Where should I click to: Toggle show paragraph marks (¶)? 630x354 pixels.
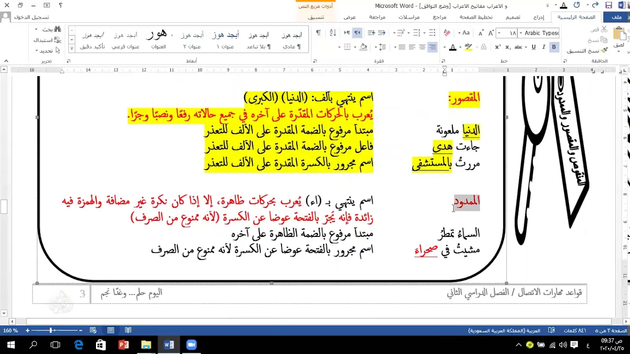pos(318,33)
